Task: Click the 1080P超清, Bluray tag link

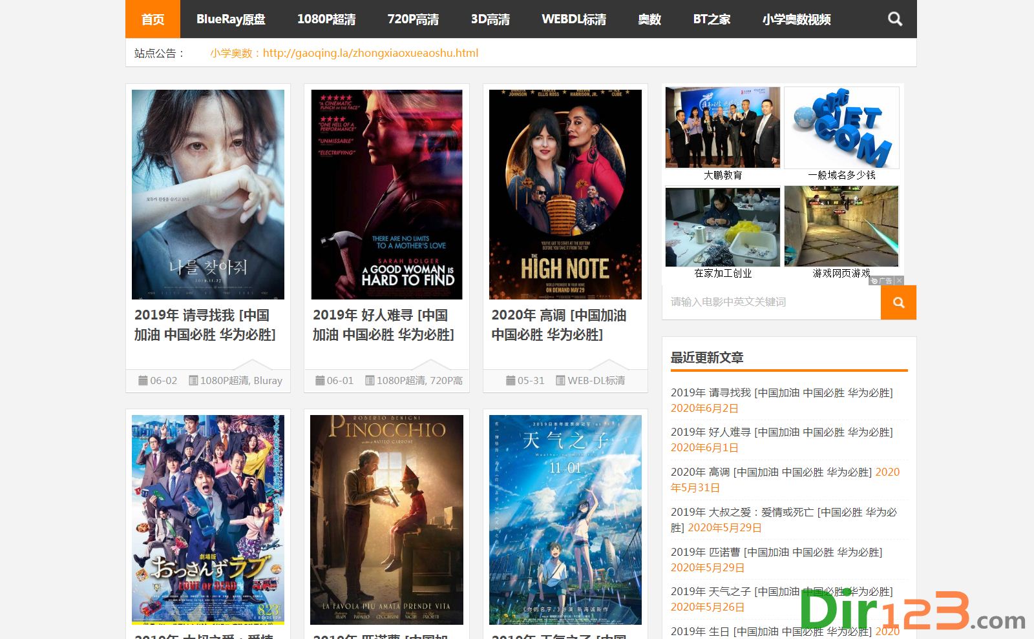Action: (x=241, y=381)
